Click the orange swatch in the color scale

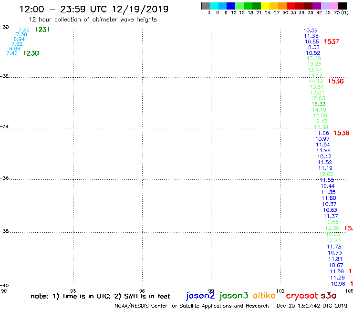click(282, 6)
